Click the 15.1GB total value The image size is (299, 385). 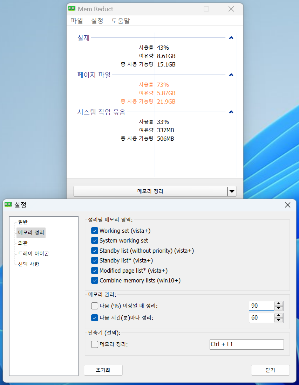pyautogui.click(x=166, y=65)
